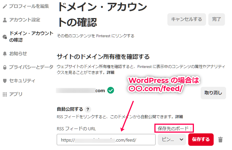The height and width of the screenshot is (150, 232).
Task: Click the 保存先のボード label
Action: 175,128
